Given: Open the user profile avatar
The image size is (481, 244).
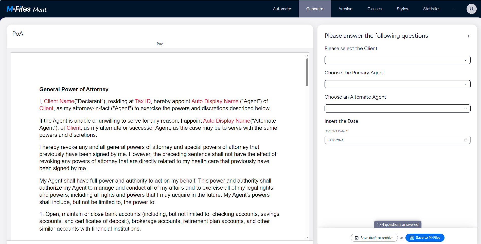Looking at the screenshot, I should 471,9.
